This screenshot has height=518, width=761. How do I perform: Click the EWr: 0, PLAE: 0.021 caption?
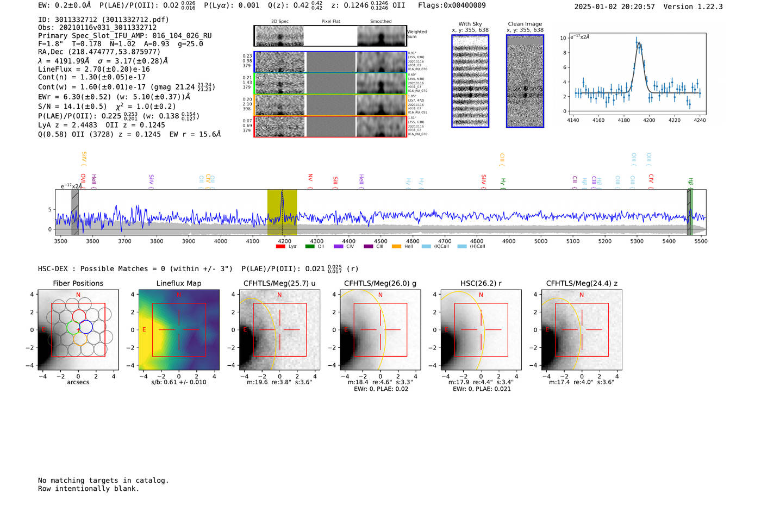pyautogui.click(x=481, y=389)
